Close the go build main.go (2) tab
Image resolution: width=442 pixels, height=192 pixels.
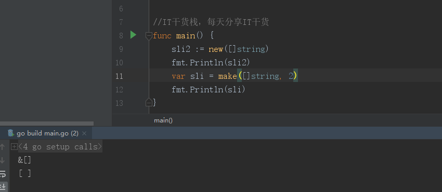coord(84,133)
